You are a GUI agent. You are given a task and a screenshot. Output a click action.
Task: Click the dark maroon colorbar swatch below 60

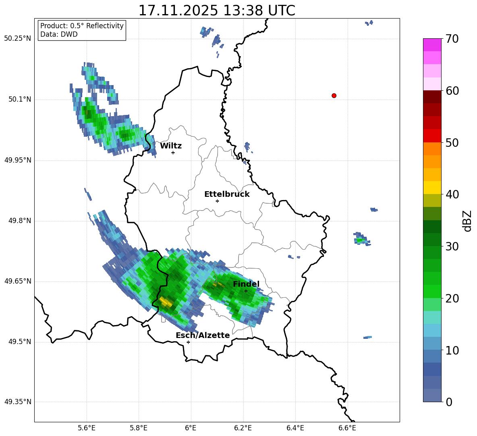(432, 97)
